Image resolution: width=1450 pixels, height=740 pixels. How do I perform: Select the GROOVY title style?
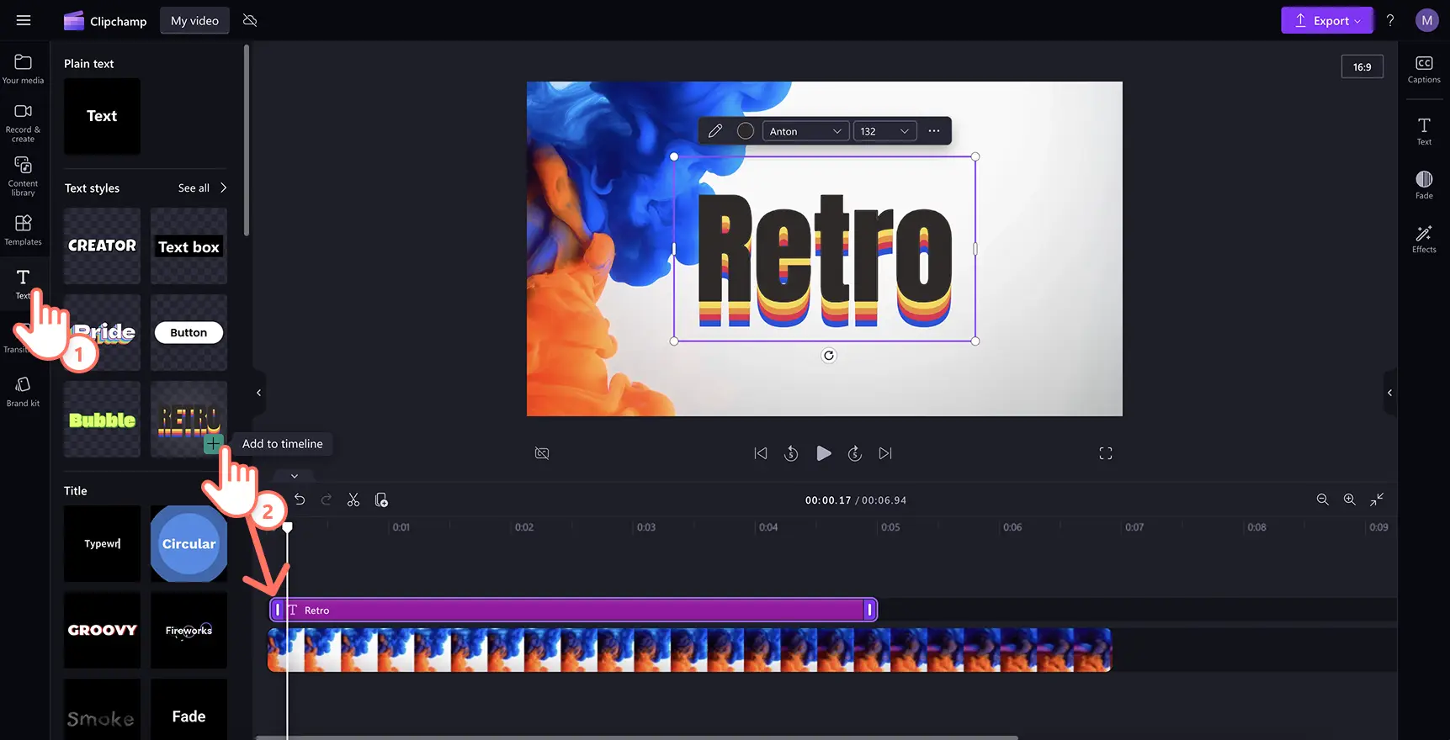pos(102,630)
